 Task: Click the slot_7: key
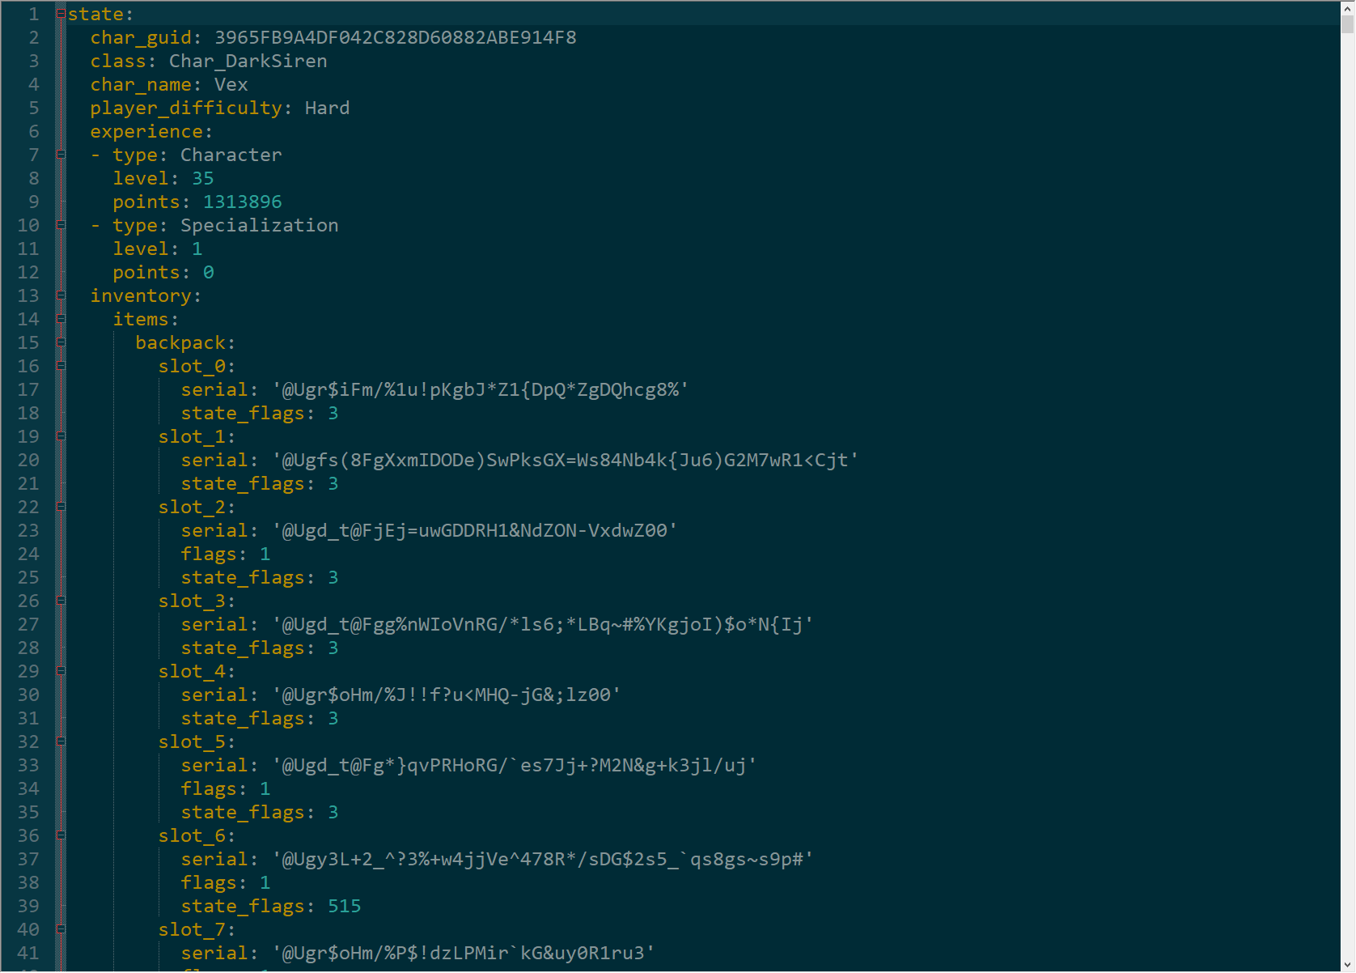click(197, 929)
